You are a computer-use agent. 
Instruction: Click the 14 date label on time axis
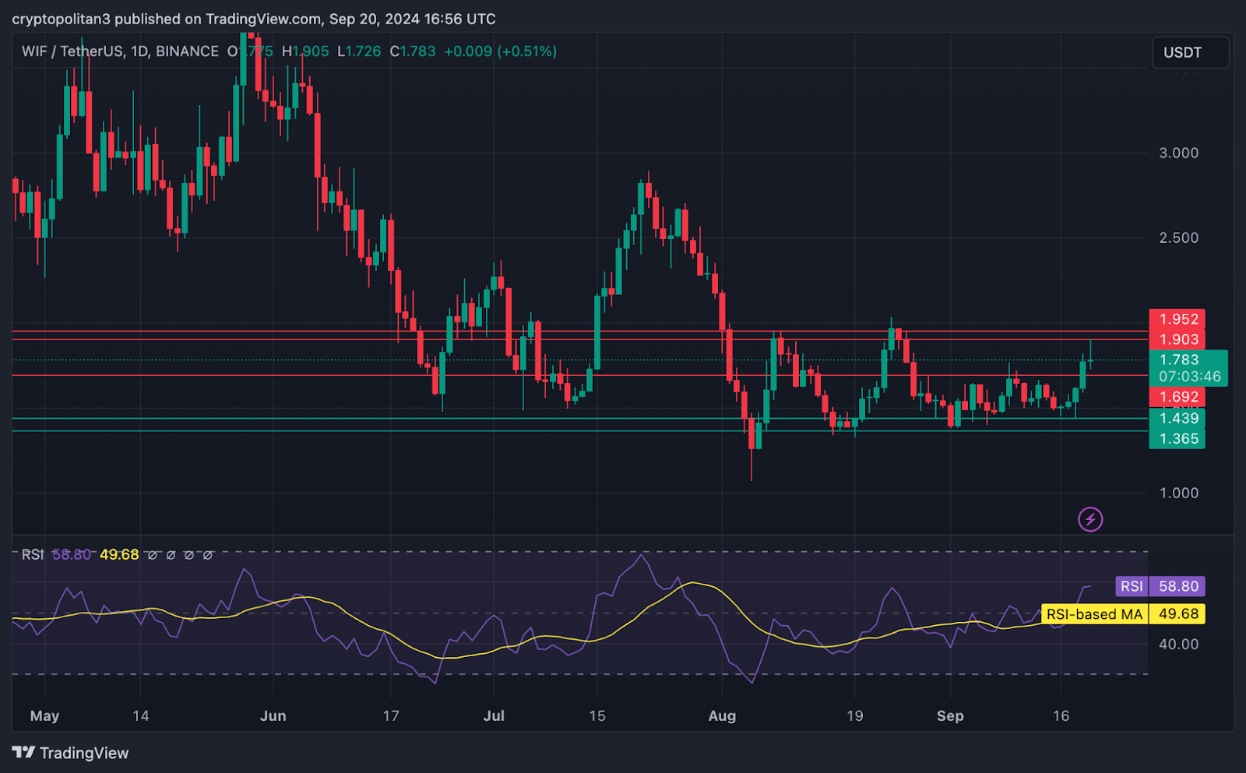(x=141, y=715)
